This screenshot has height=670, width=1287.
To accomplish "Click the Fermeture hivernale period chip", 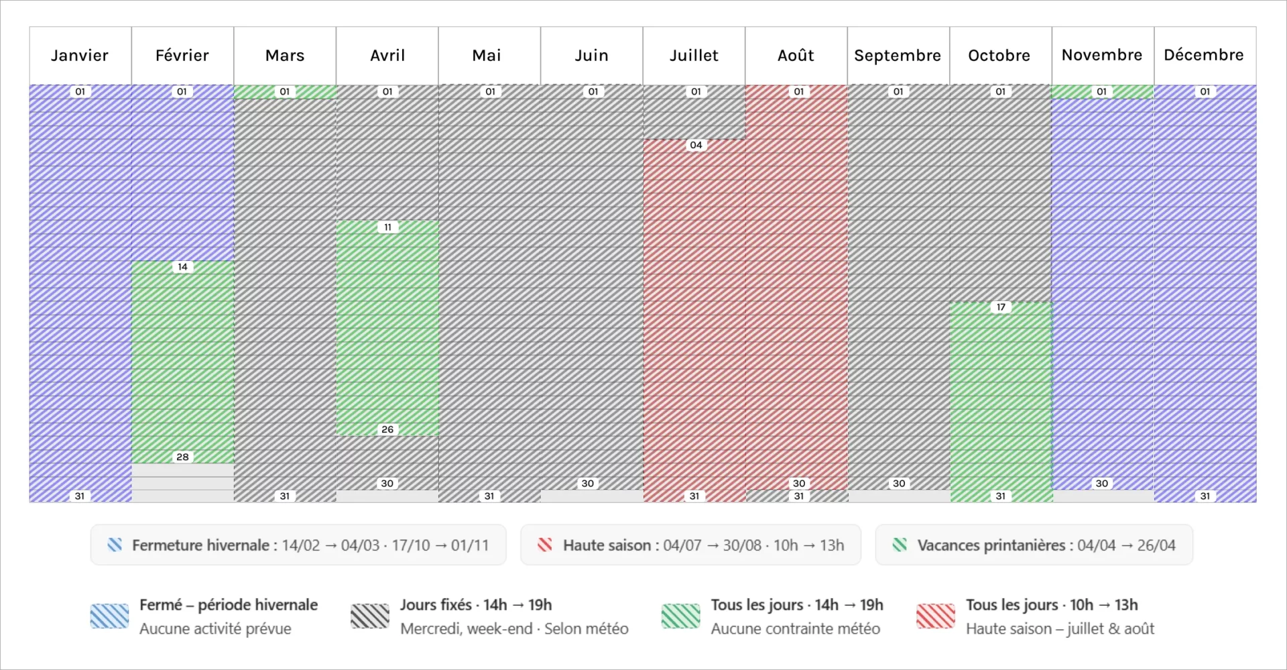I will coord(298,545).
